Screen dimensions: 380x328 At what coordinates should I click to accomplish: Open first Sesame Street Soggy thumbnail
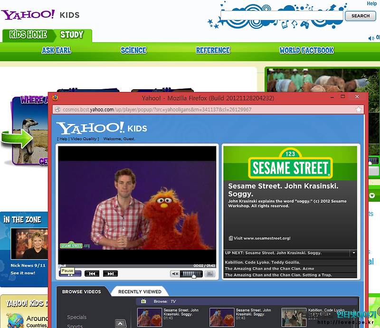click(150, 317)
